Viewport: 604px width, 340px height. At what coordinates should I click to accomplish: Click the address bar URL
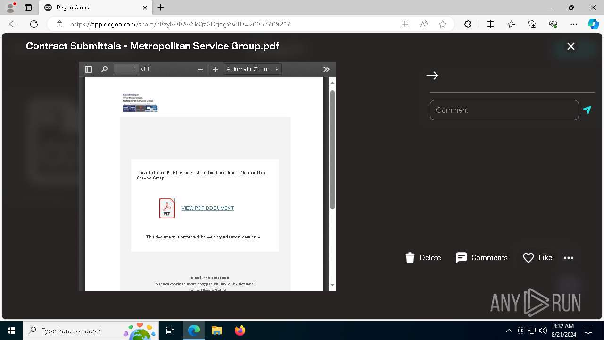(x=180, y=24)
